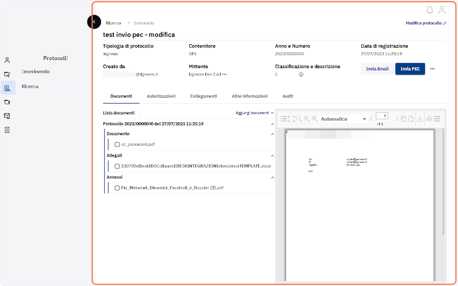Switch to the Collegamenti tab
The image size is (458, 286).
pyautogui.click(x=203, y=96)
